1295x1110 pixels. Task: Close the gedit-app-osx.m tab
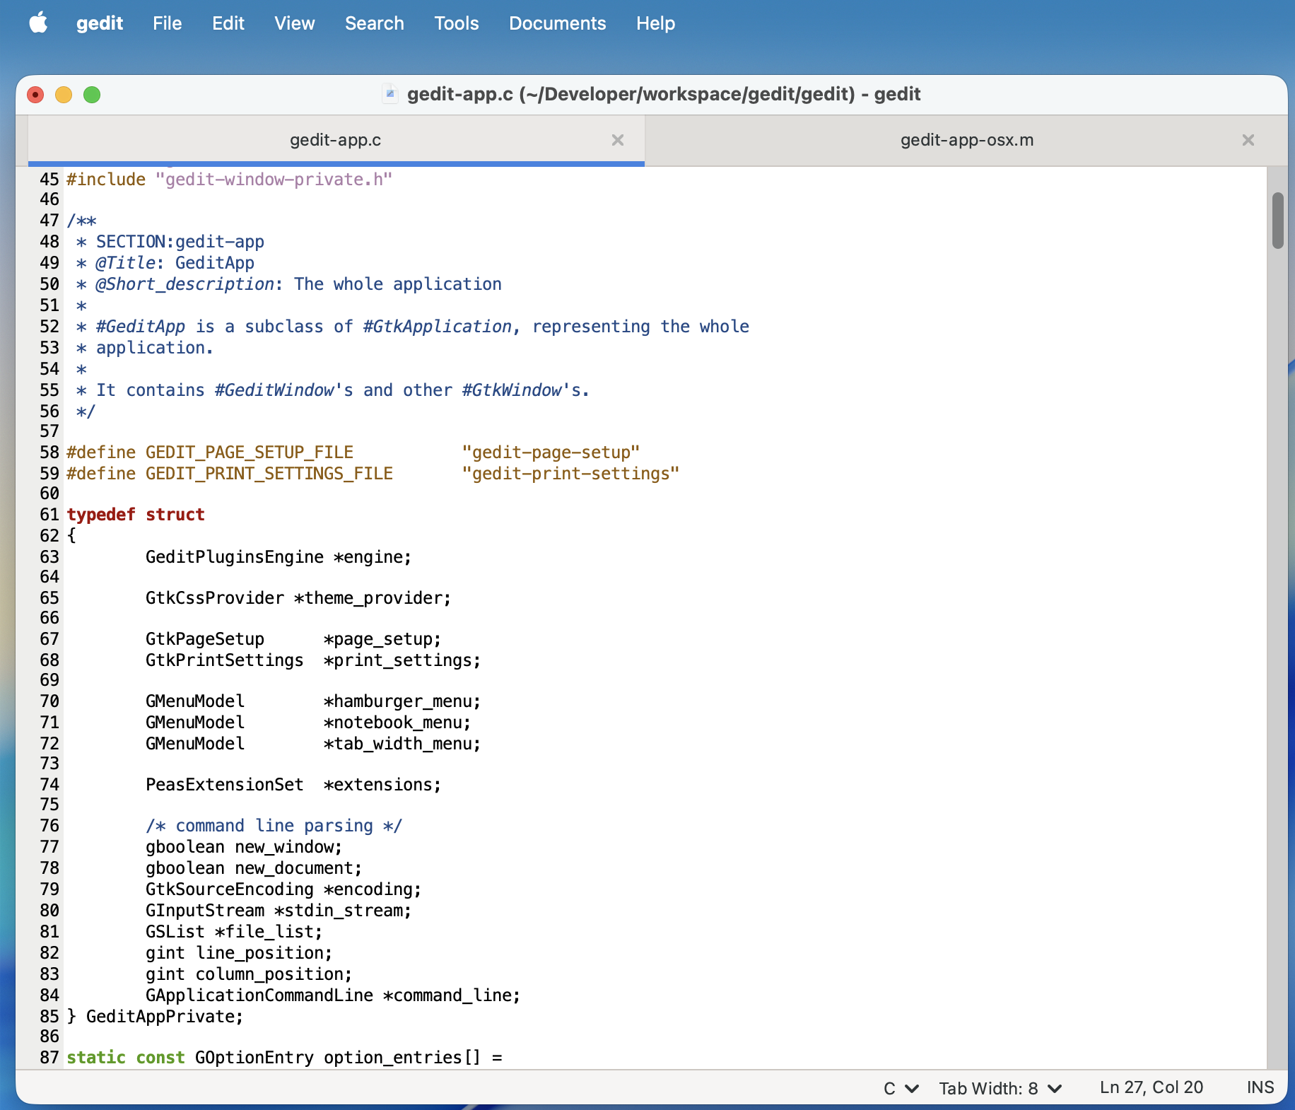(1248, 140)
